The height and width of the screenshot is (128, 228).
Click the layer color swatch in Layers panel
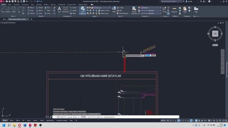tap(95, 8)
